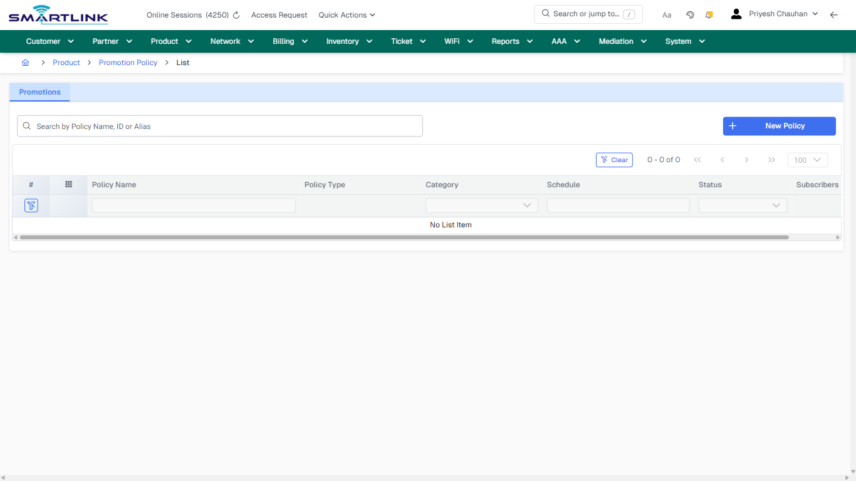Open the Promotion Policy breadcrumb link
Image resolution: width=856 pixels, height=481 pixels.
[x=128, y=62]
